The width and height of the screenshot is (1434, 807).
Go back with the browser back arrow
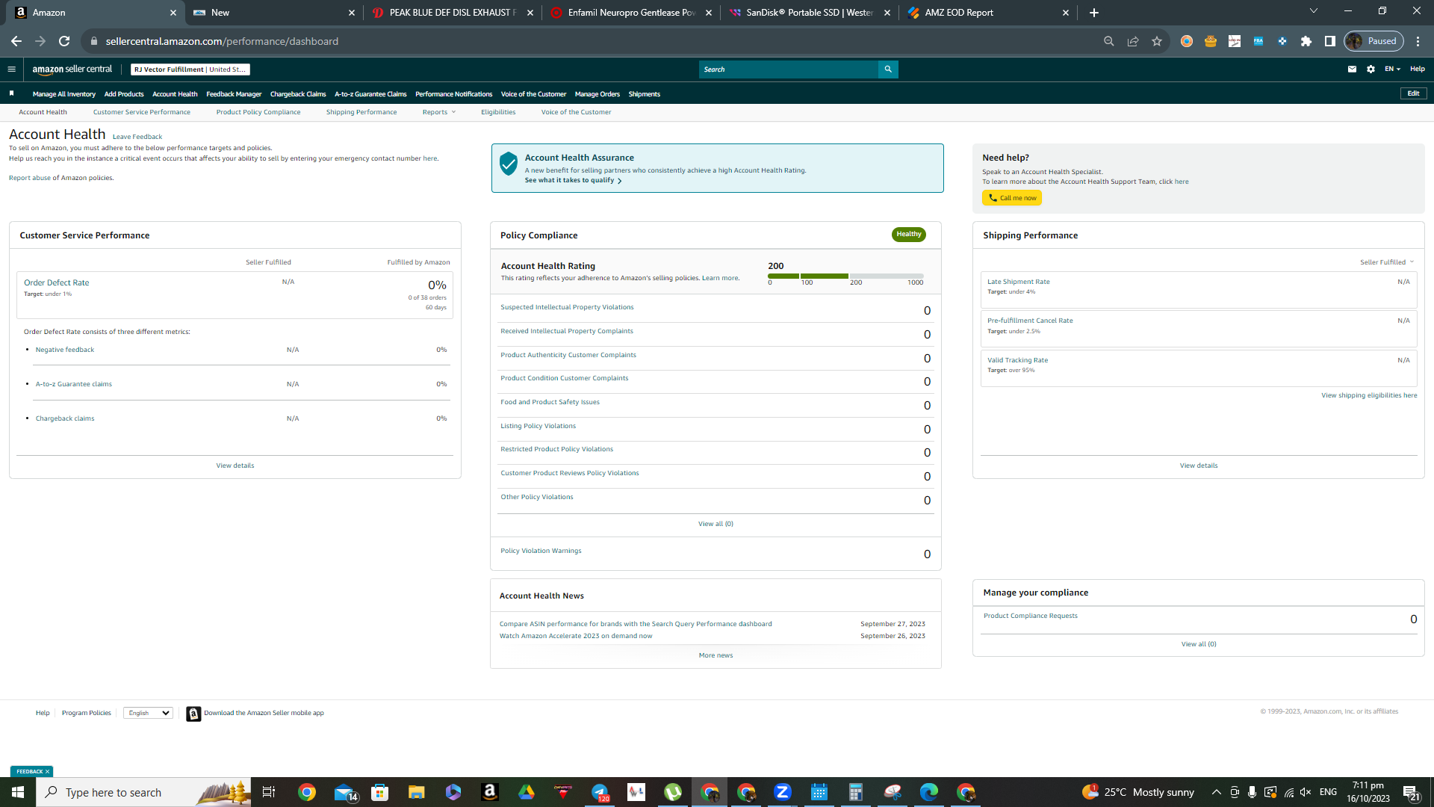(x=16, y=41)
